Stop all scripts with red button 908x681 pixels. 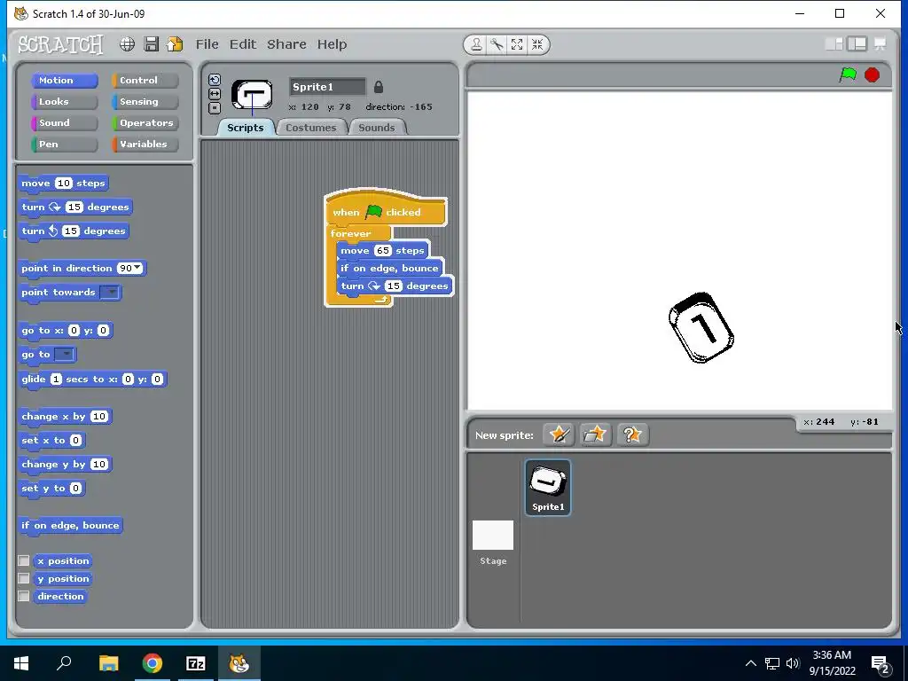point(873,75)
